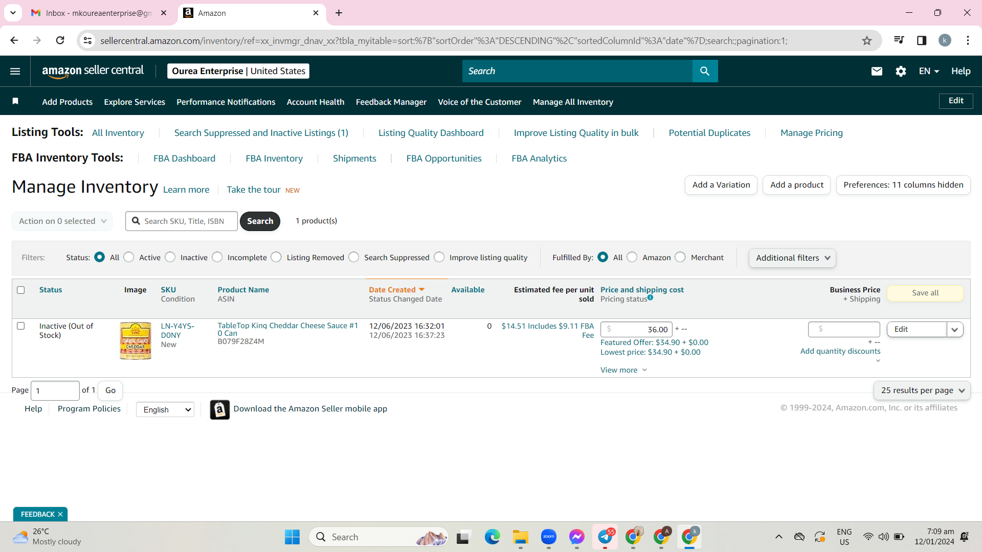Open the English language dropdown in footer
Image resolution: width=982 pixels, height=552 pixels.
coord(165,409)
